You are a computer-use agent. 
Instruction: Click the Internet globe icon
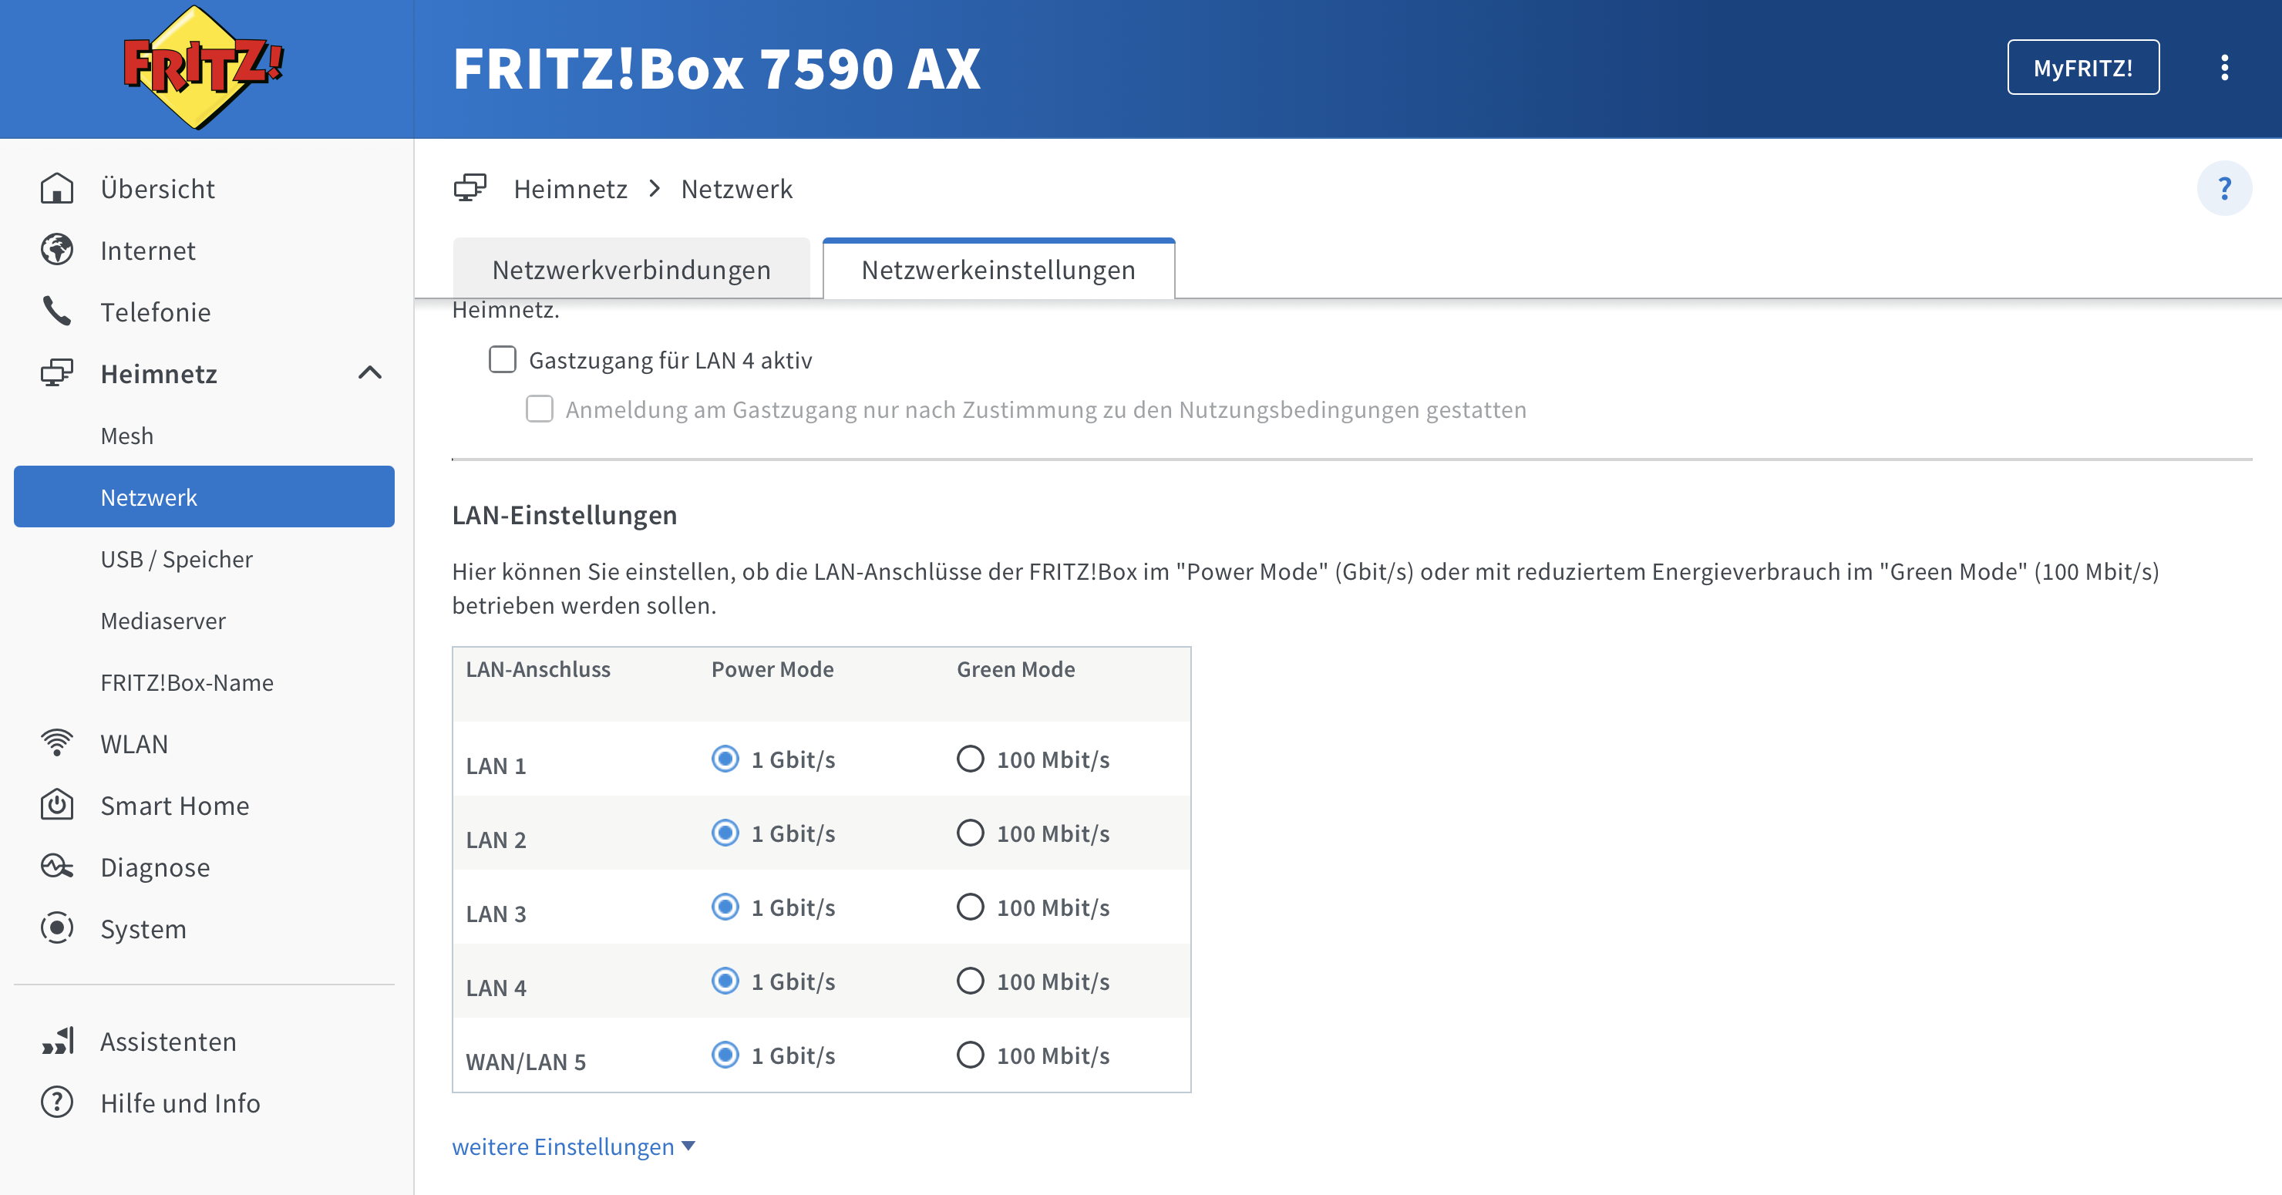(57, 250)
